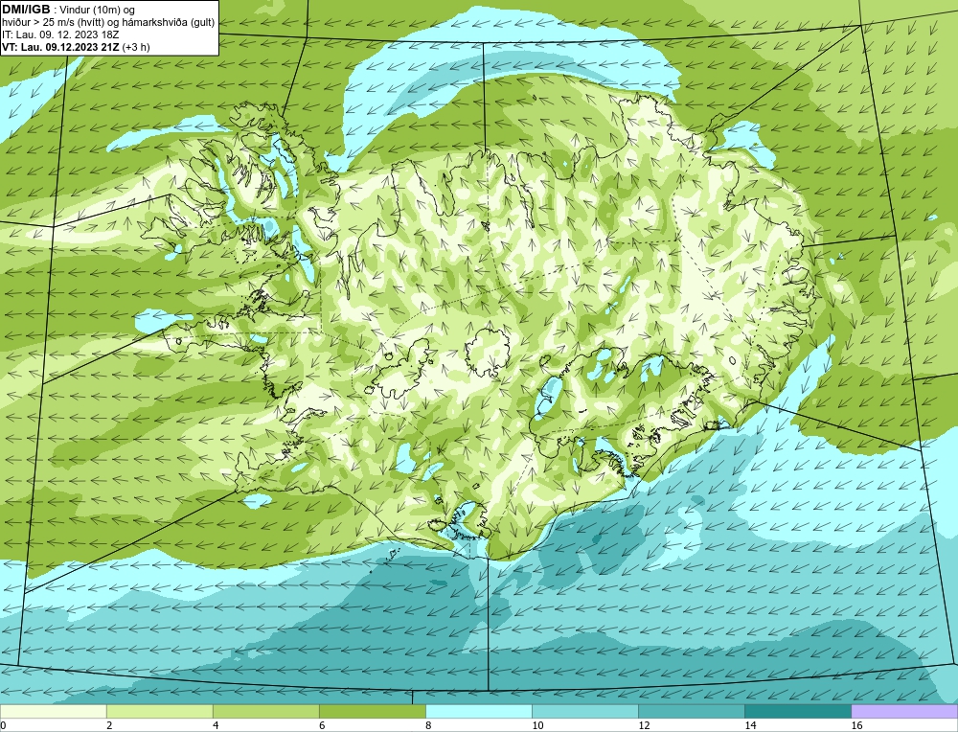
Task: Click the legend label '4'
Action: [x=216, y=725]
